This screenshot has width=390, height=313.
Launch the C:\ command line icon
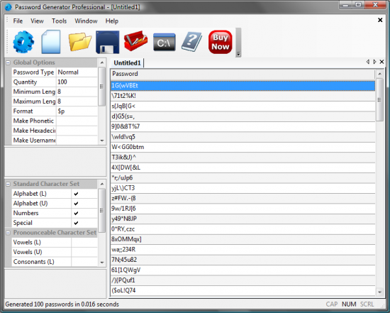(x=165, y=43)
